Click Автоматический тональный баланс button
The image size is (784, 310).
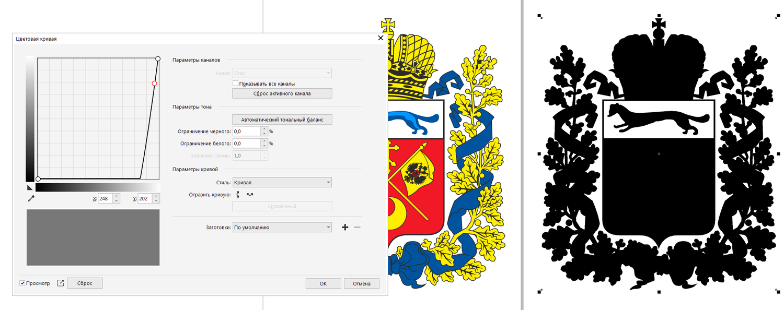click(x=282, y=120)
